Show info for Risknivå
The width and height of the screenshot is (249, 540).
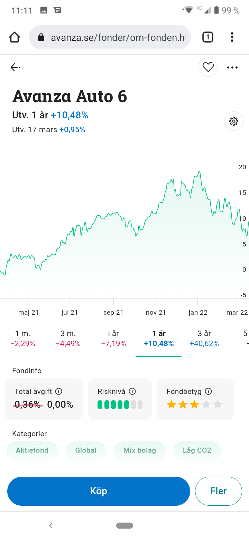tap(132, 391)
